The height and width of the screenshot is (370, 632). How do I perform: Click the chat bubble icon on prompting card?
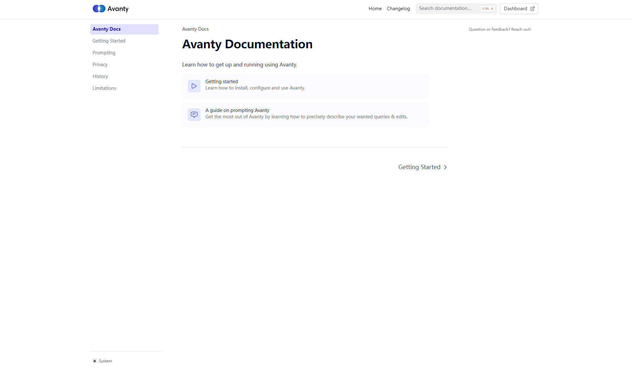[194, 114]
